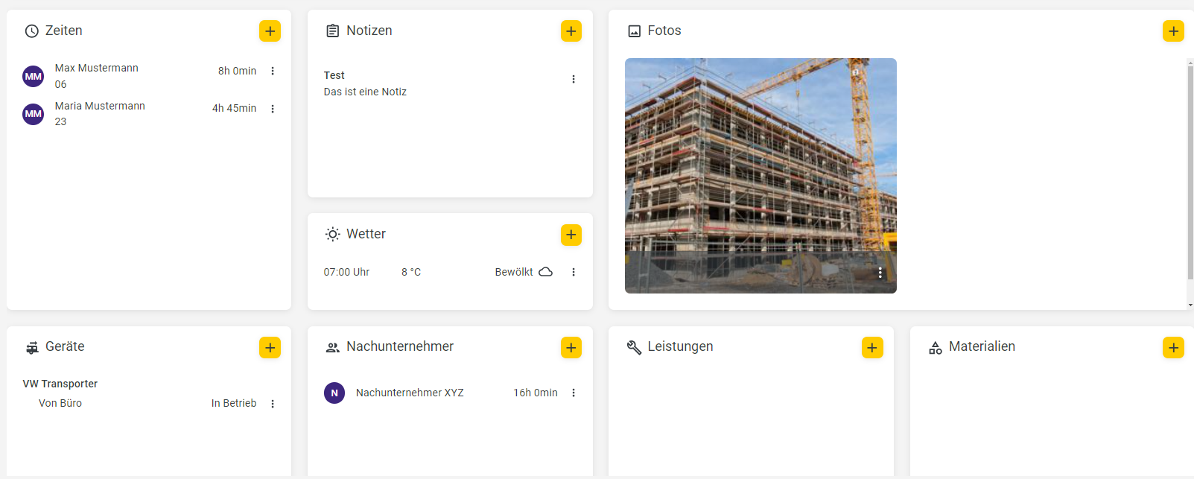
Task: Click Max Mustermann's MM avatar
Action: point(34,76)
